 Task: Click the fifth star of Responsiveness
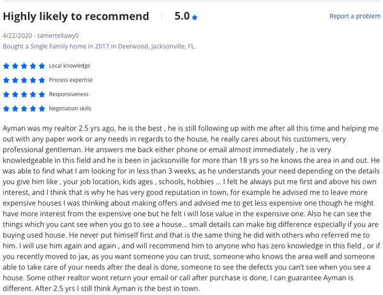pyautogui.click(x=42, y=94)
